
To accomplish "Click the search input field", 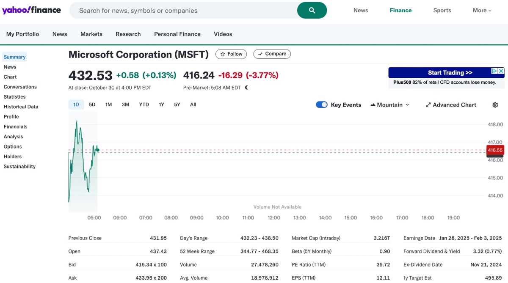I will (178, 10).
